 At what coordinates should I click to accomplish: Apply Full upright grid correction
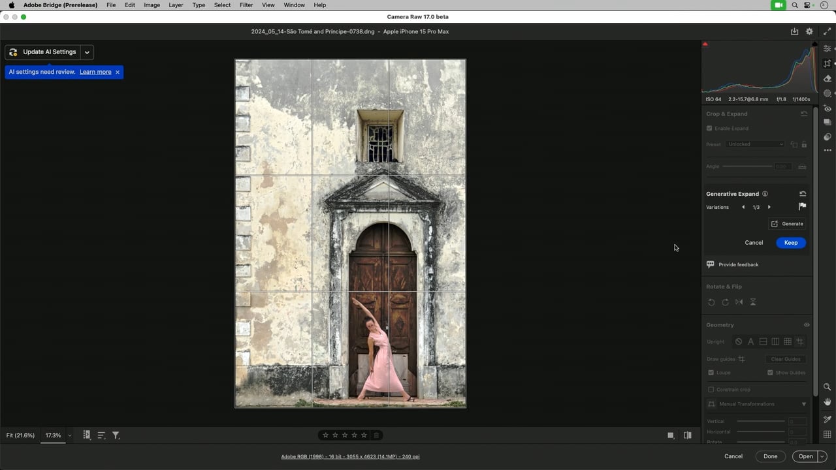coord(788,341)
